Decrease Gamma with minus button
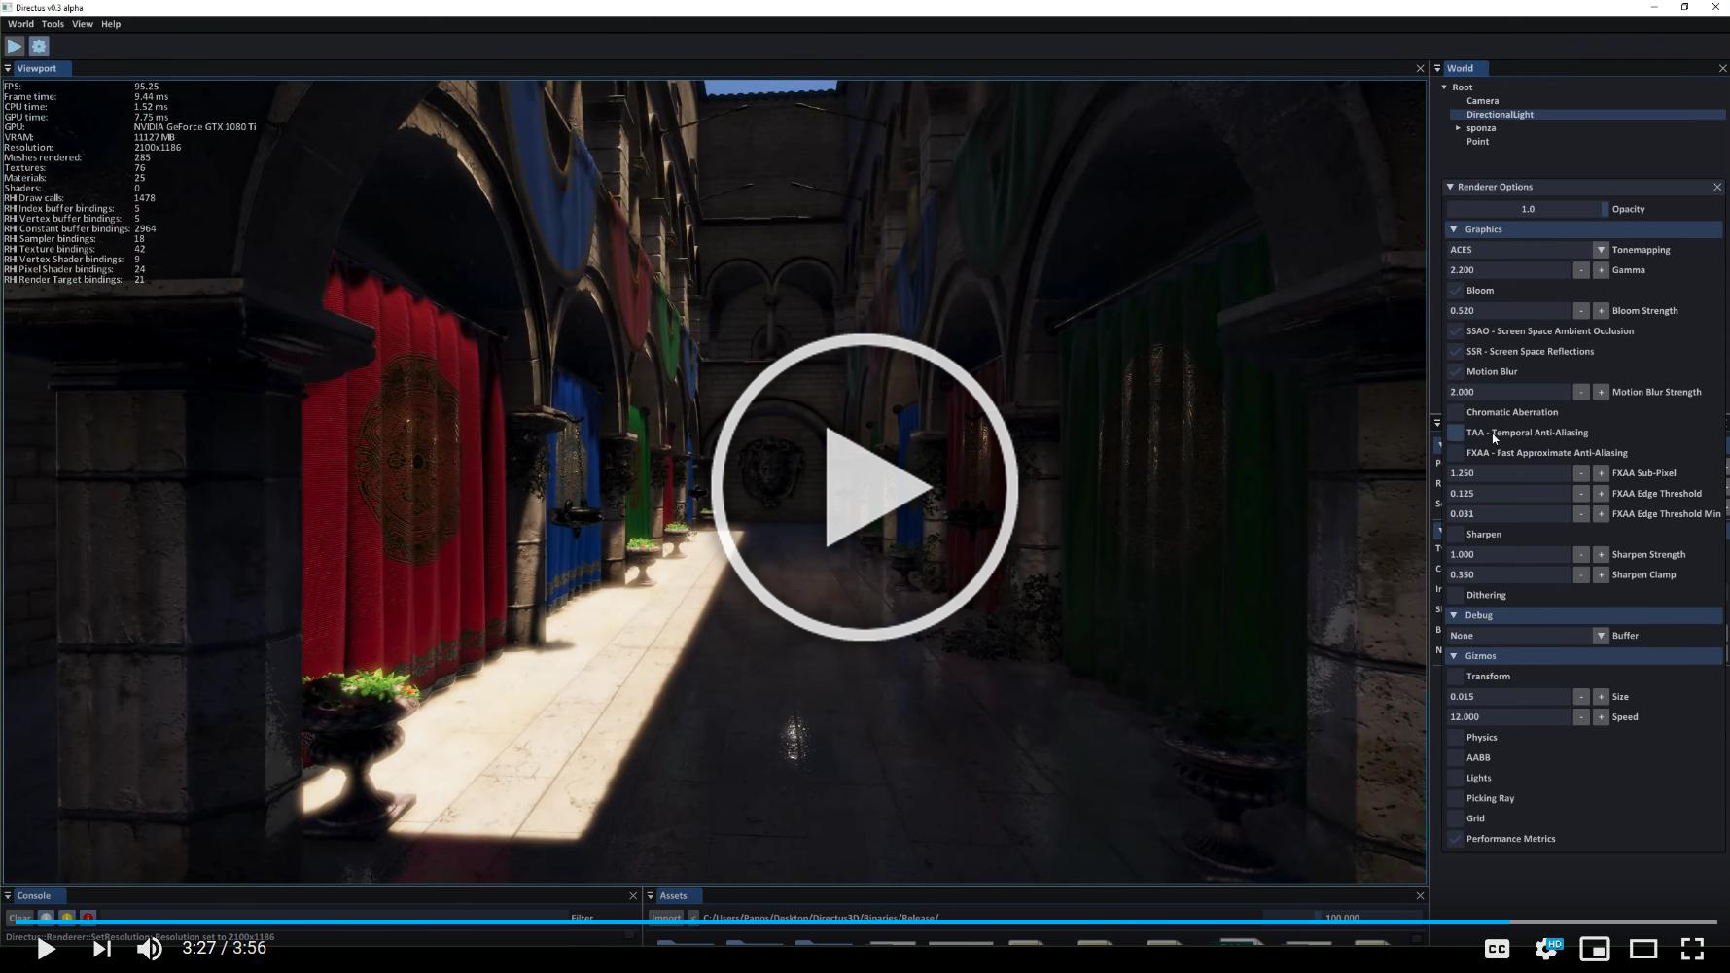 coord(1581,270)
